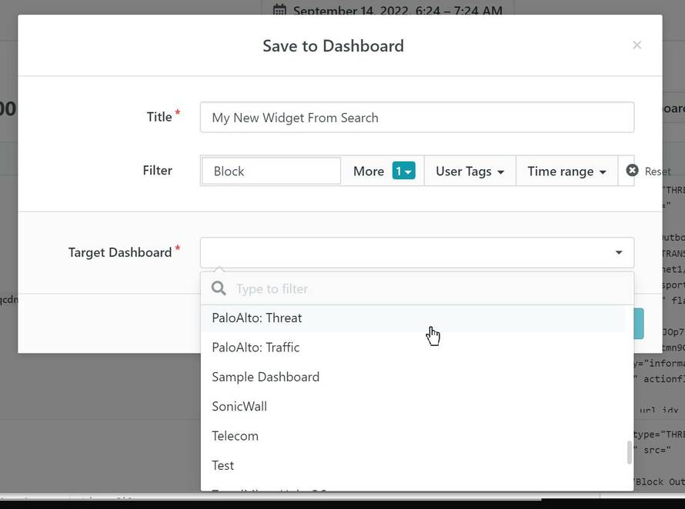
Task: Choose Sample Dashboard from the list
Action: [x=265, y=377]
